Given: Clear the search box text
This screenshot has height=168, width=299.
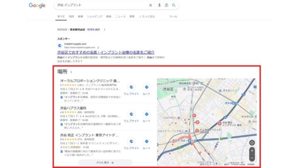Looking at the screenshot, I should point(150,5).
